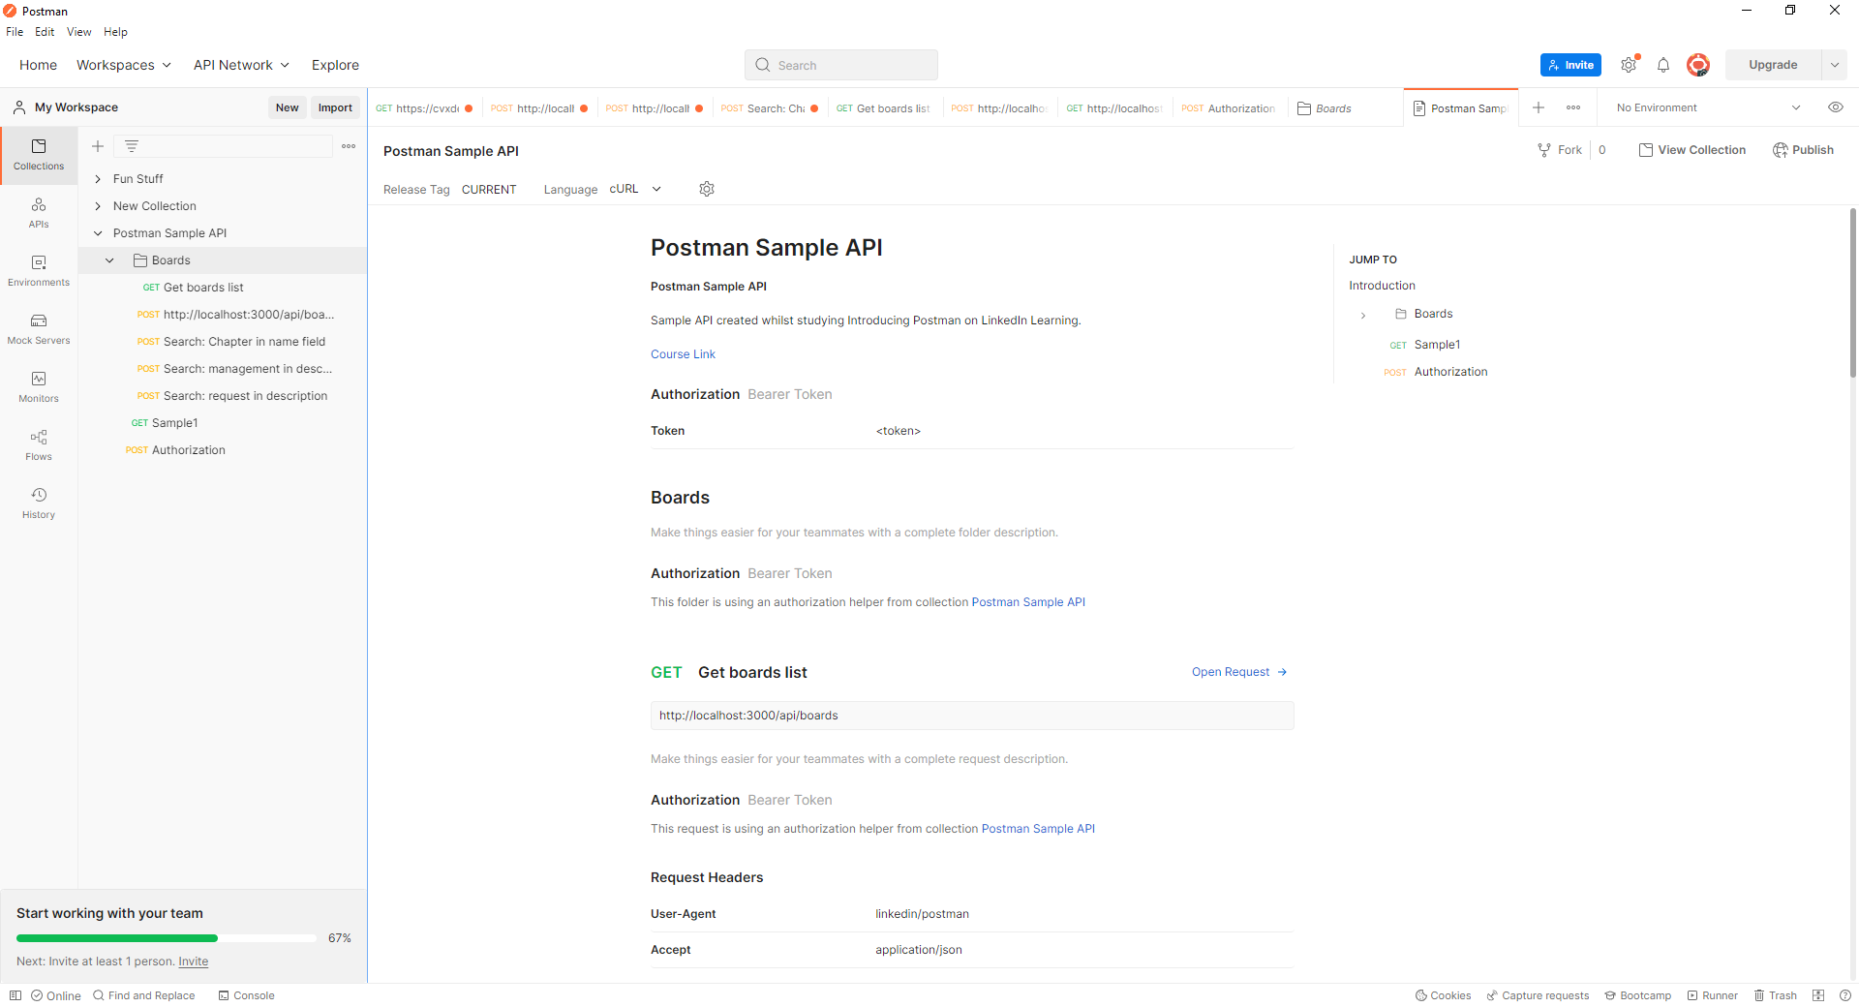Click two-pane view icon in status bar

tap(1818, 995)
